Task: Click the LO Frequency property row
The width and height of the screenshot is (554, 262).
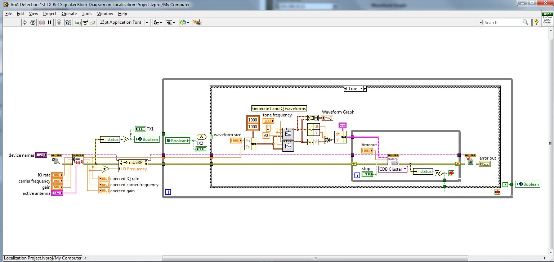Action: pyautogui.click(x=133, y=169)
